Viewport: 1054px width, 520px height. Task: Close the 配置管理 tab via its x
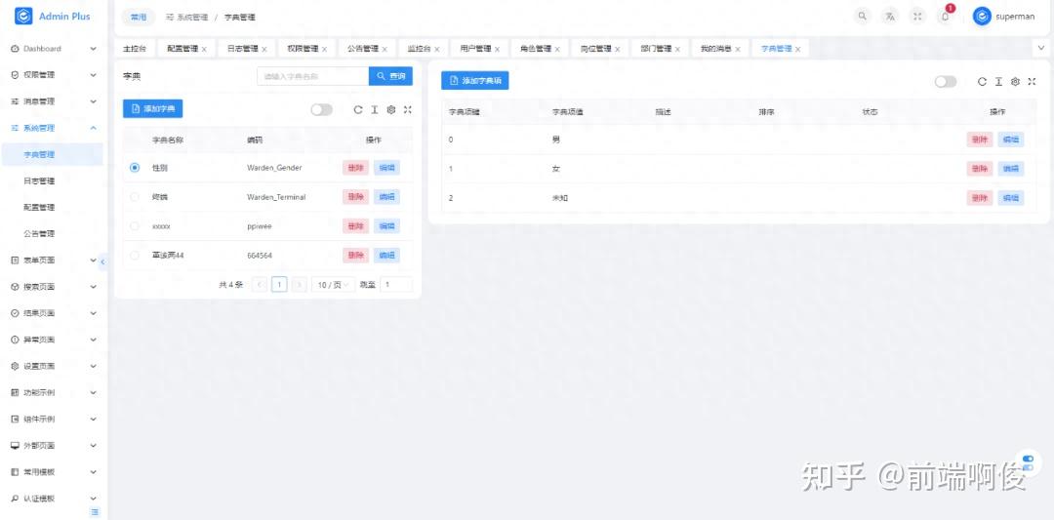(x=204, y=49)
